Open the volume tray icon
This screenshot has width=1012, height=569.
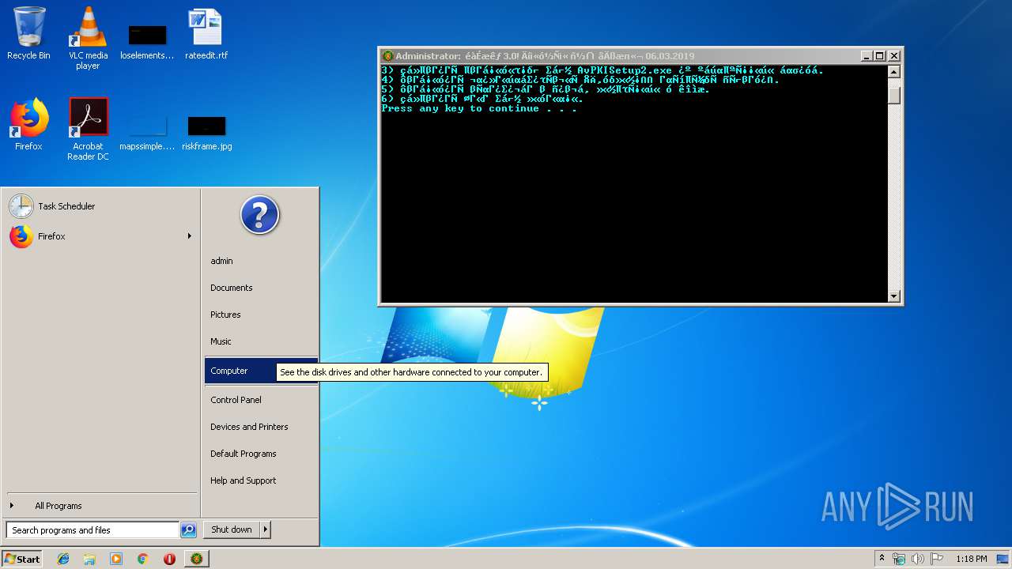[x=918, y=559]
